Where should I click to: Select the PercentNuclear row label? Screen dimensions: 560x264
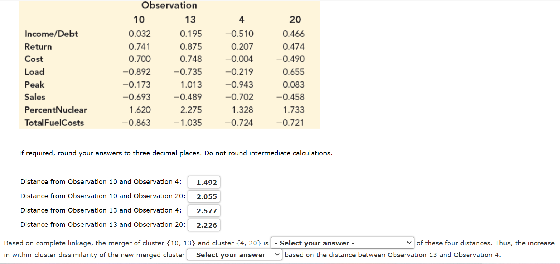pyautogui.click(x=55, y=110)
